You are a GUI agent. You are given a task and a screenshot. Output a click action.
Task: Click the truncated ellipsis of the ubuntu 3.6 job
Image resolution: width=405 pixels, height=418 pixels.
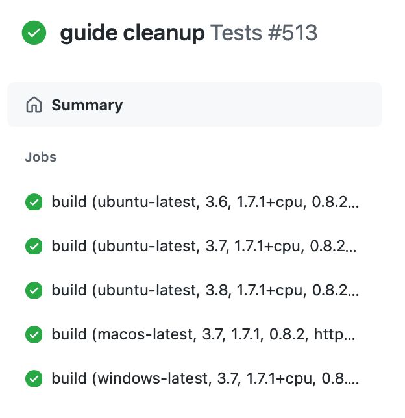pos(353,206)
